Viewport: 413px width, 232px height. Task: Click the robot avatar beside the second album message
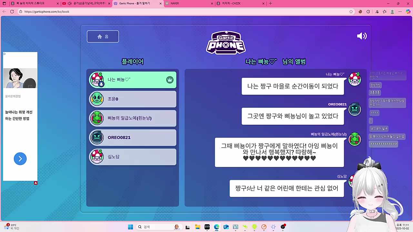[x=355, y=109]
